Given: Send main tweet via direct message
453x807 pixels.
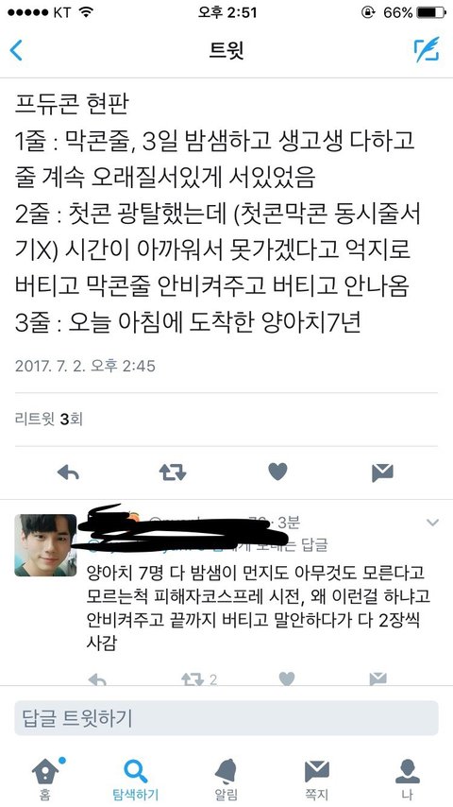Looking at the screenshot, I should [x=382, y=472].
